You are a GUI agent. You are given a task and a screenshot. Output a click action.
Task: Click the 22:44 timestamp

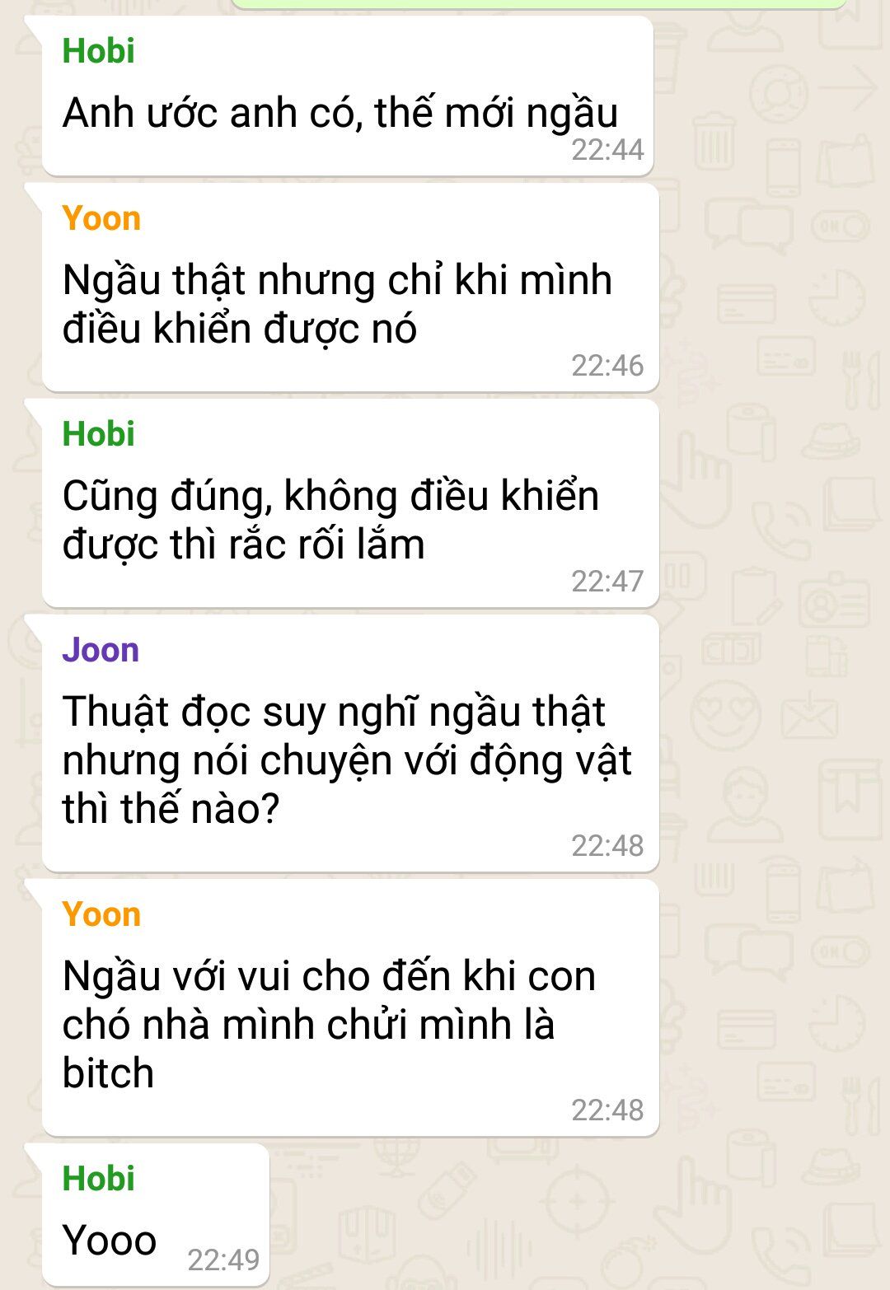pos(607,150)
